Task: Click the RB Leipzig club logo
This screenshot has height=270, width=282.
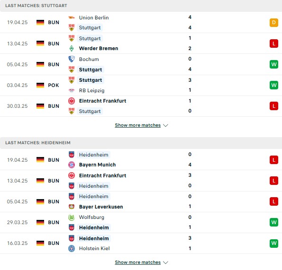Action: (72, 90)
